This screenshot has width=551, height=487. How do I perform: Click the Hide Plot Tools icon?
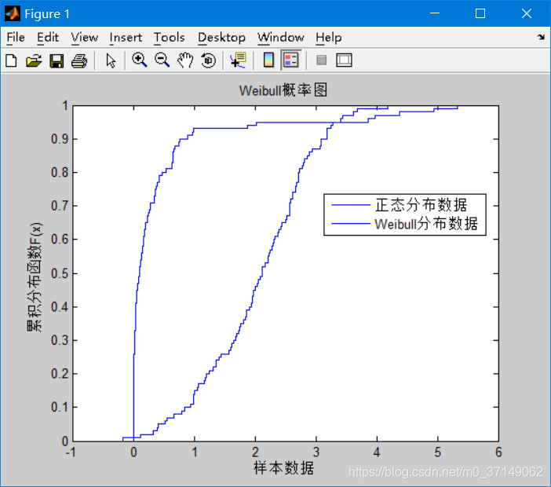coord(321,60)
